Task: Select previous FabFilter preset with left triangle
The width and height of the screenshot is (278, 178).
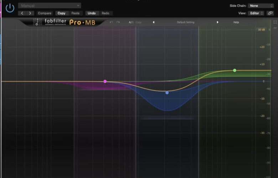Action: point(154,22)
